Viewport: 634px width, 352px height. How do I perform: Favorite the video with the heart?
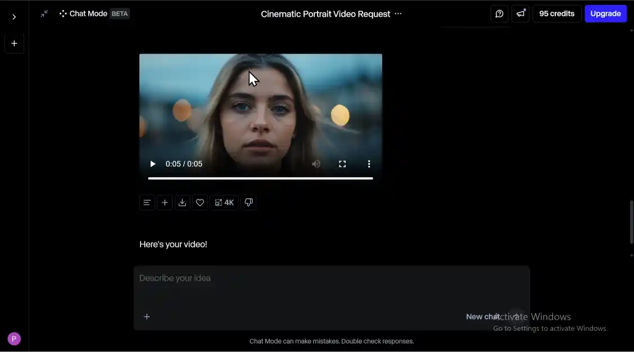point(200,202)
